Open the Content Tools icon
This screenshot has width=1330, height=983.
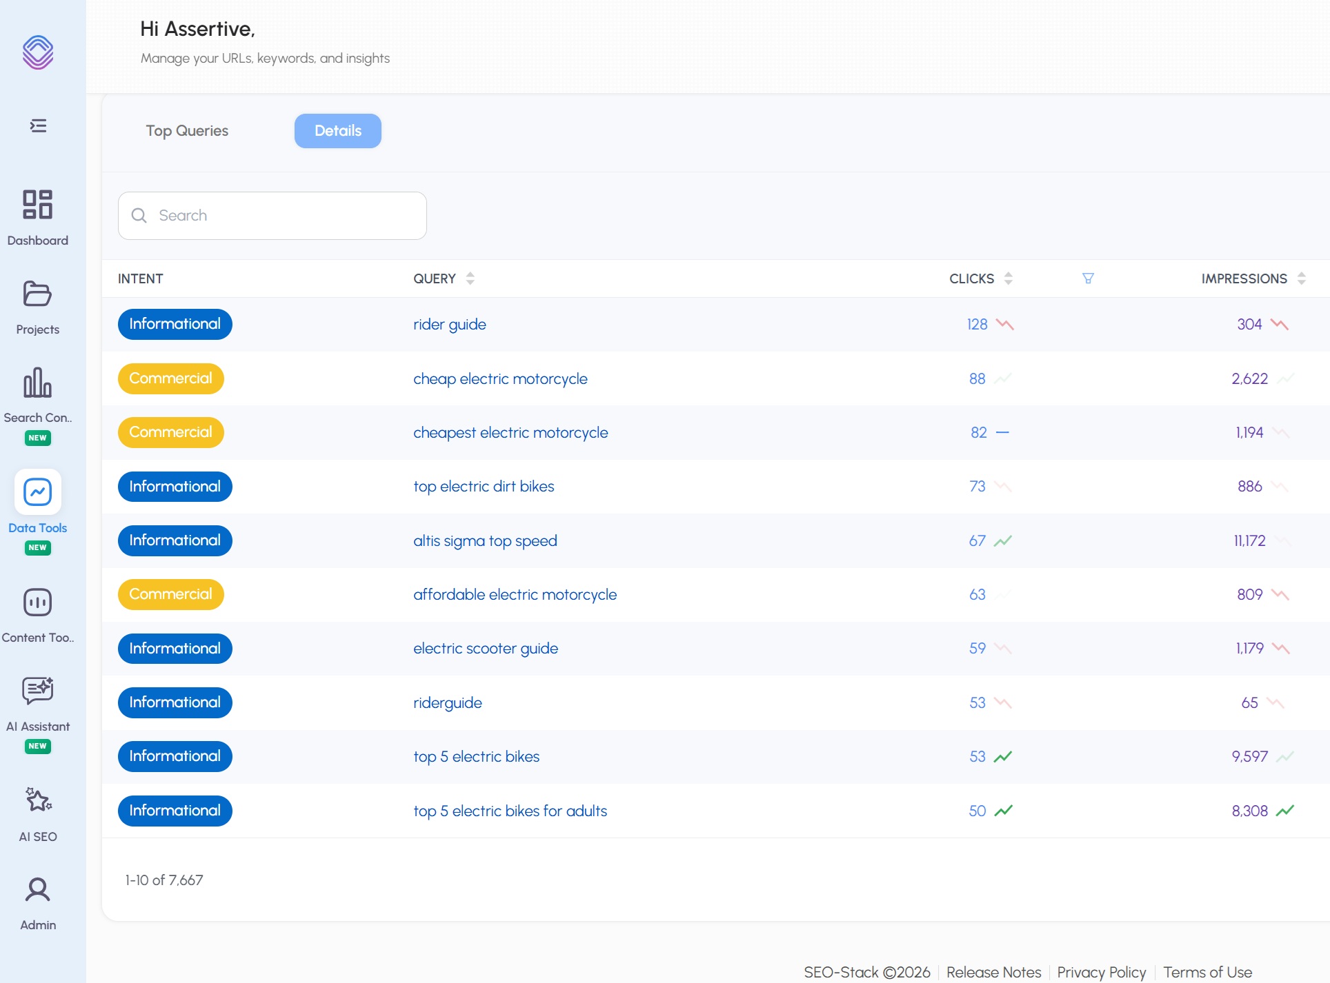pos(38,602)
